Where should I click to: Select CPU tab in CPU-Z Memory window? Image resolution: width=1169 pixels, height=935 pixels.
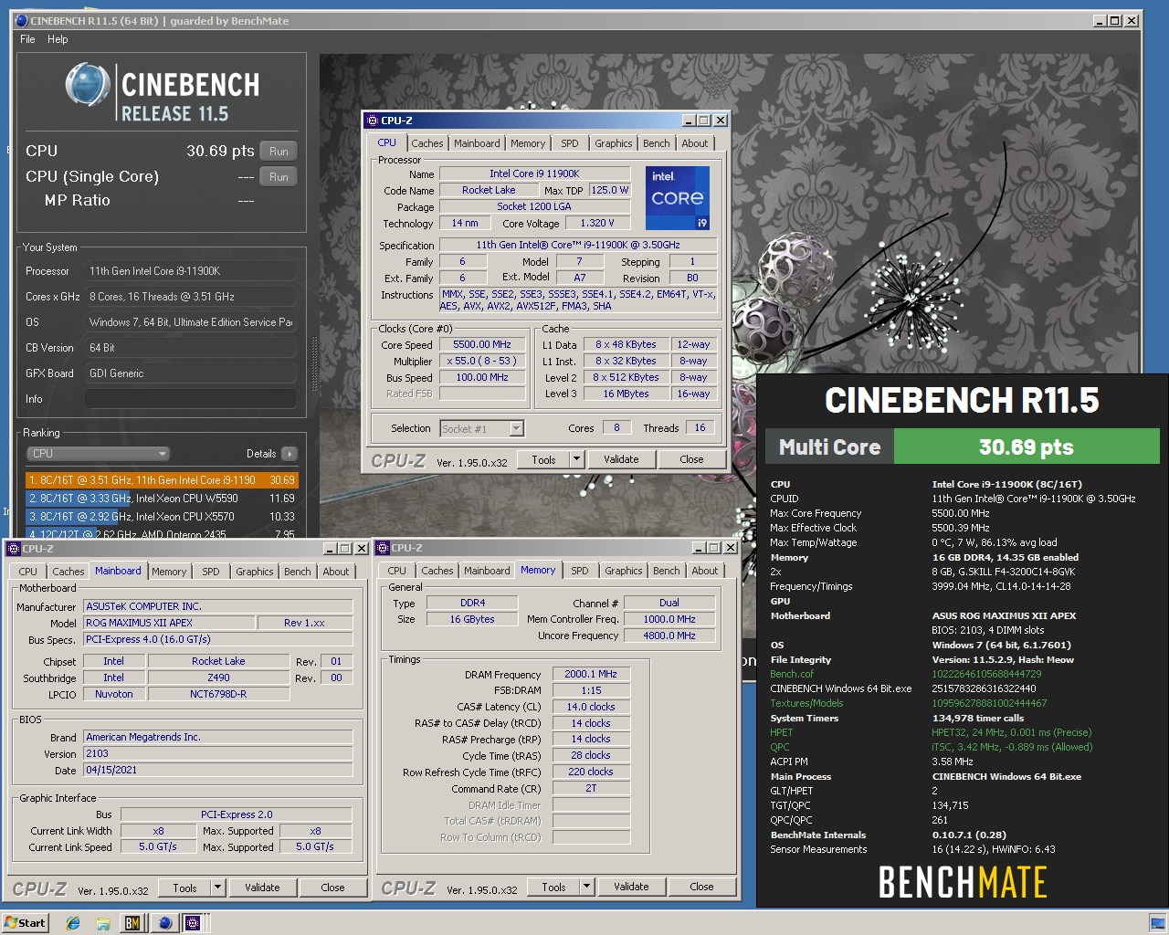point(396,571)
